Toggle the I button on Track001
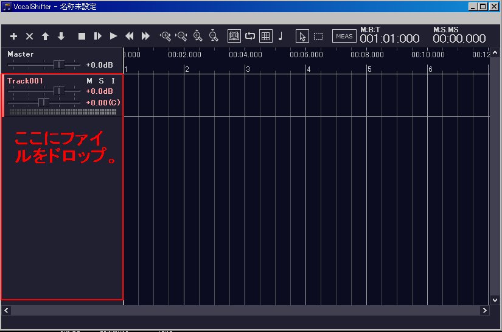502x332 pixels. 113,81
